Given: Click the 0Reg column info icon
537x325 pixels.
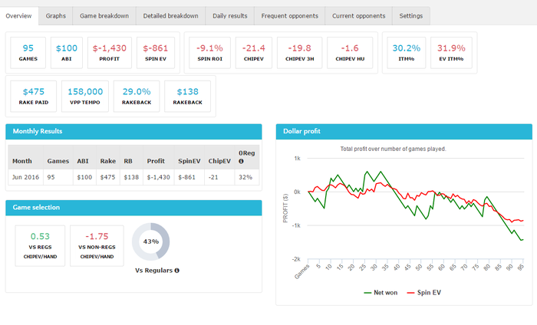Looking at the screenshot, I should coord(241,161).
